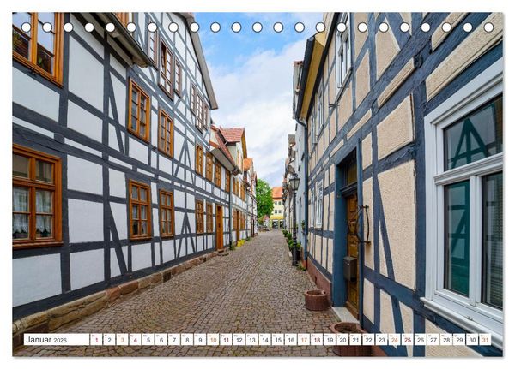Select day 11 in the calendar strip
This screenshot has height=369, width=515.
[226, 340]
